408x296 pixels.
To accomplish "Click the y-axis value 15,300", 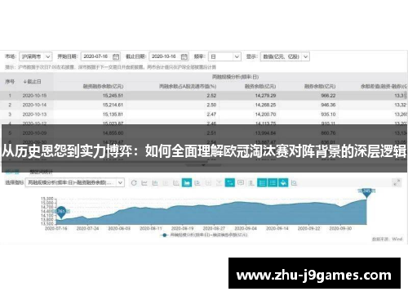I will 47,199.
